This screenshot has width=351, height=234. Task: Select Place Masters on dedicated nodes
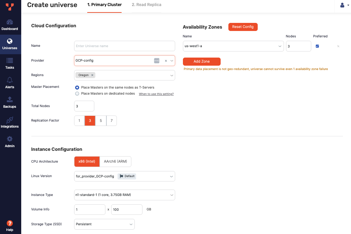pyautogui.click(x=77, y=94)
